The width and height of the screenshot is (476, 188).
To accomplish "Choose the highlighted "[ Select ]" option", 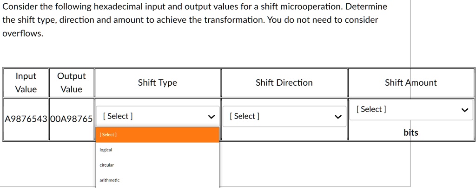I will (157, 135).
